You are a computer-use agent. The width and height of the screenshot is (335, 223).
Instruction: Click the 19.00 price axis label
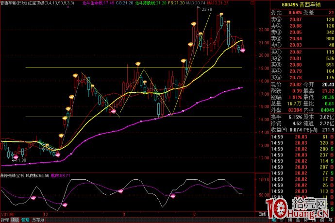[x=264, y=69]
